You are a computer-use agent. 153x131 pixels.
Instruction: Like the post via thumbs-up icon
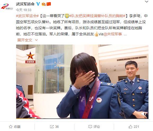coord(130,127)
